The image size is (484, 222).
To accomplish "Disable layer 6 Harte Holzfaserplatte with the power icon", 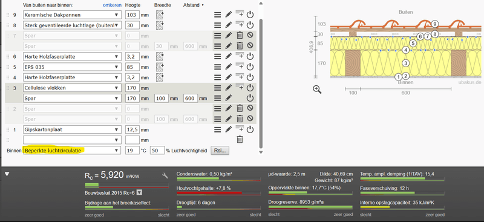I will (250, 56).
